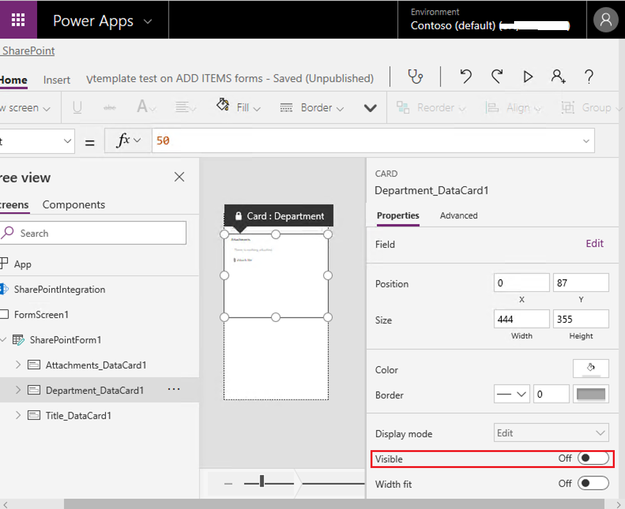Click Edit link for Field

[x=594, y=243]
